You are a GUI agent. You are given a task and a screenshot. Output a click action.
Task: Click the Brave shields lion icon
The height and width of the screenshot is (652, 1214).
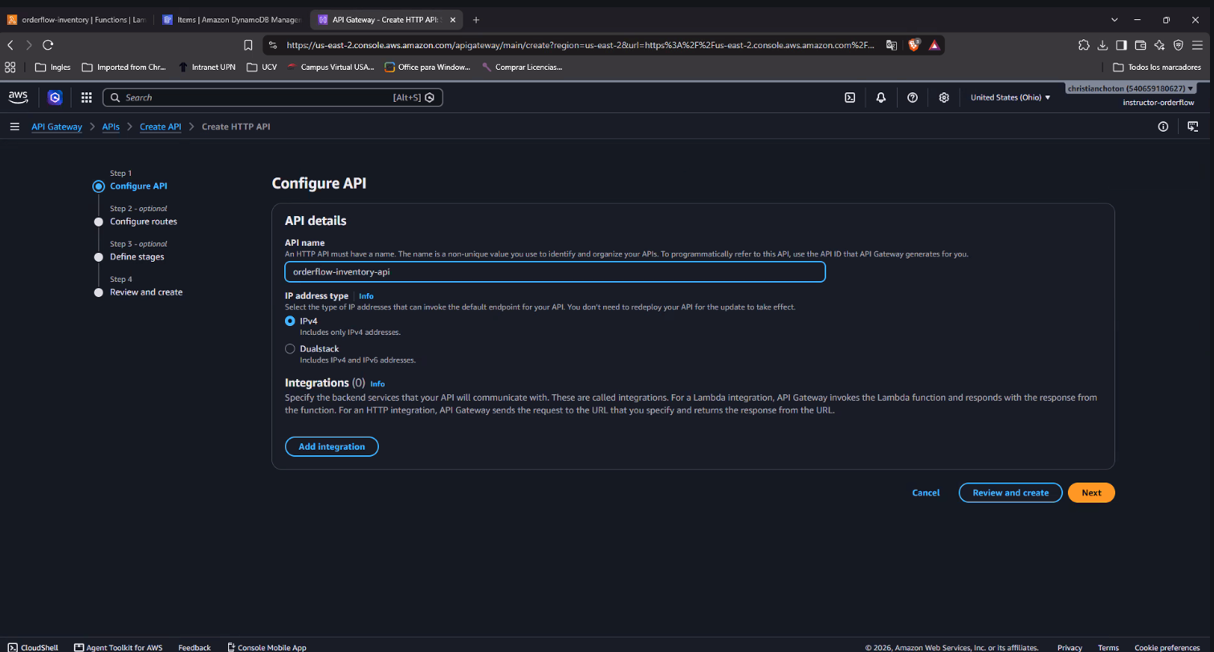[914, 45]
